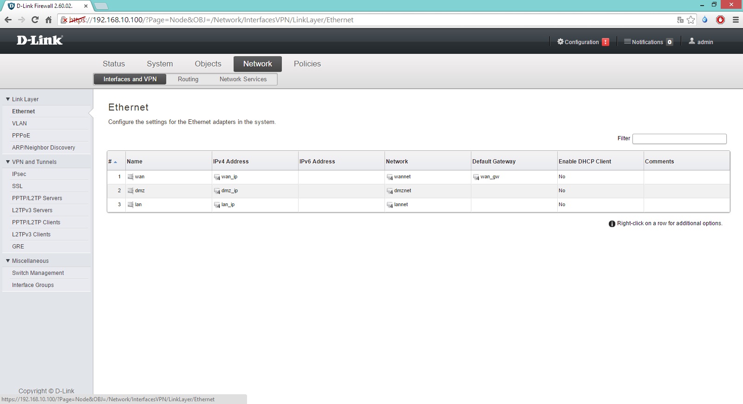Go to IPsec settings
743x404 pixels.
point(19,174)
